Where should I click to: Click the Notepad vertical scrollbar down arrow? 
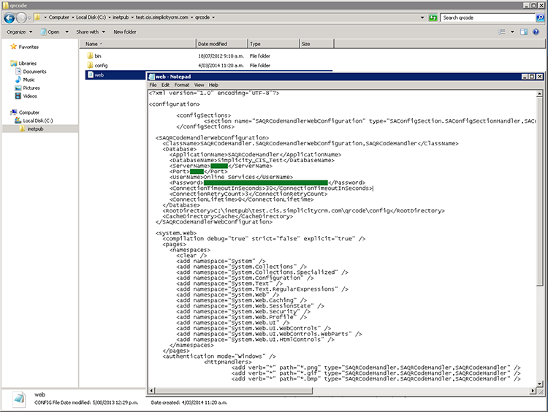(539, 384)
